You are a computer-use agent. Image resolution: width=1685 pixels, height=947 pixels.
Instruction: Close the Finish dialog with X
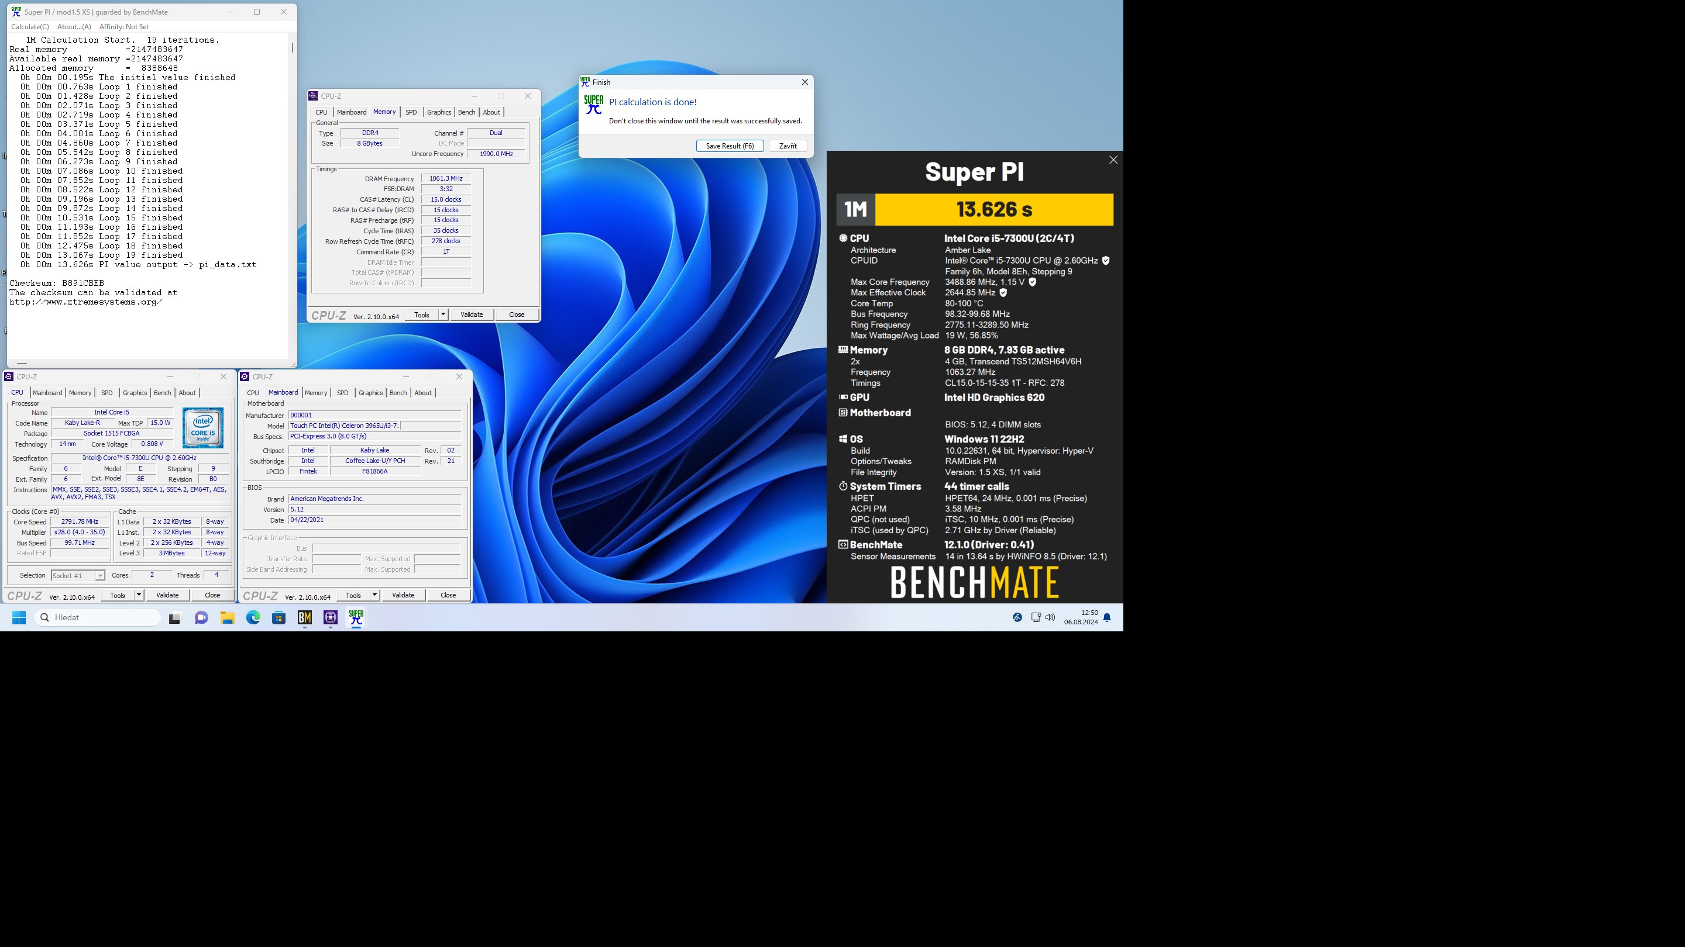pyautogui.click(x=805, y=82)
